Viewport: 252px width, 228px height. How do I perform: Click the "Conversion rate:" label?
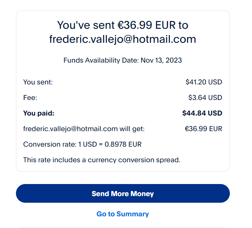click(x=50, y=144)
